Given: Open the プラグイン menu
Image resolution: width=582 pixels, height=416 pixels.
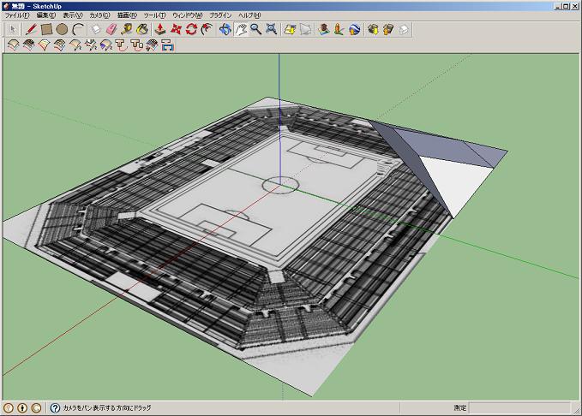Looking at the screenshot, I should pos(220,15).
